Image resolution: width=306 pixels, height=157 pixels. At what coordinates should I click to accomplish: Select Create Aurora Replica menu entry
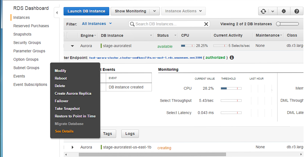(x=73, y=93)
